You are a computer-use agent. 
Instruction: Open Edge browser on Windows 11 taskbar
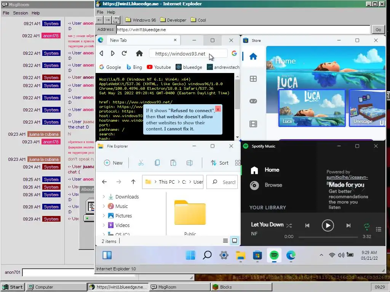291,255
